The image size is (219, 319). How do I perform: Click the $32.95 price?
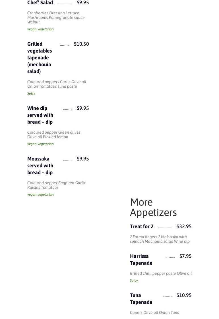click(x=184, y=226)
